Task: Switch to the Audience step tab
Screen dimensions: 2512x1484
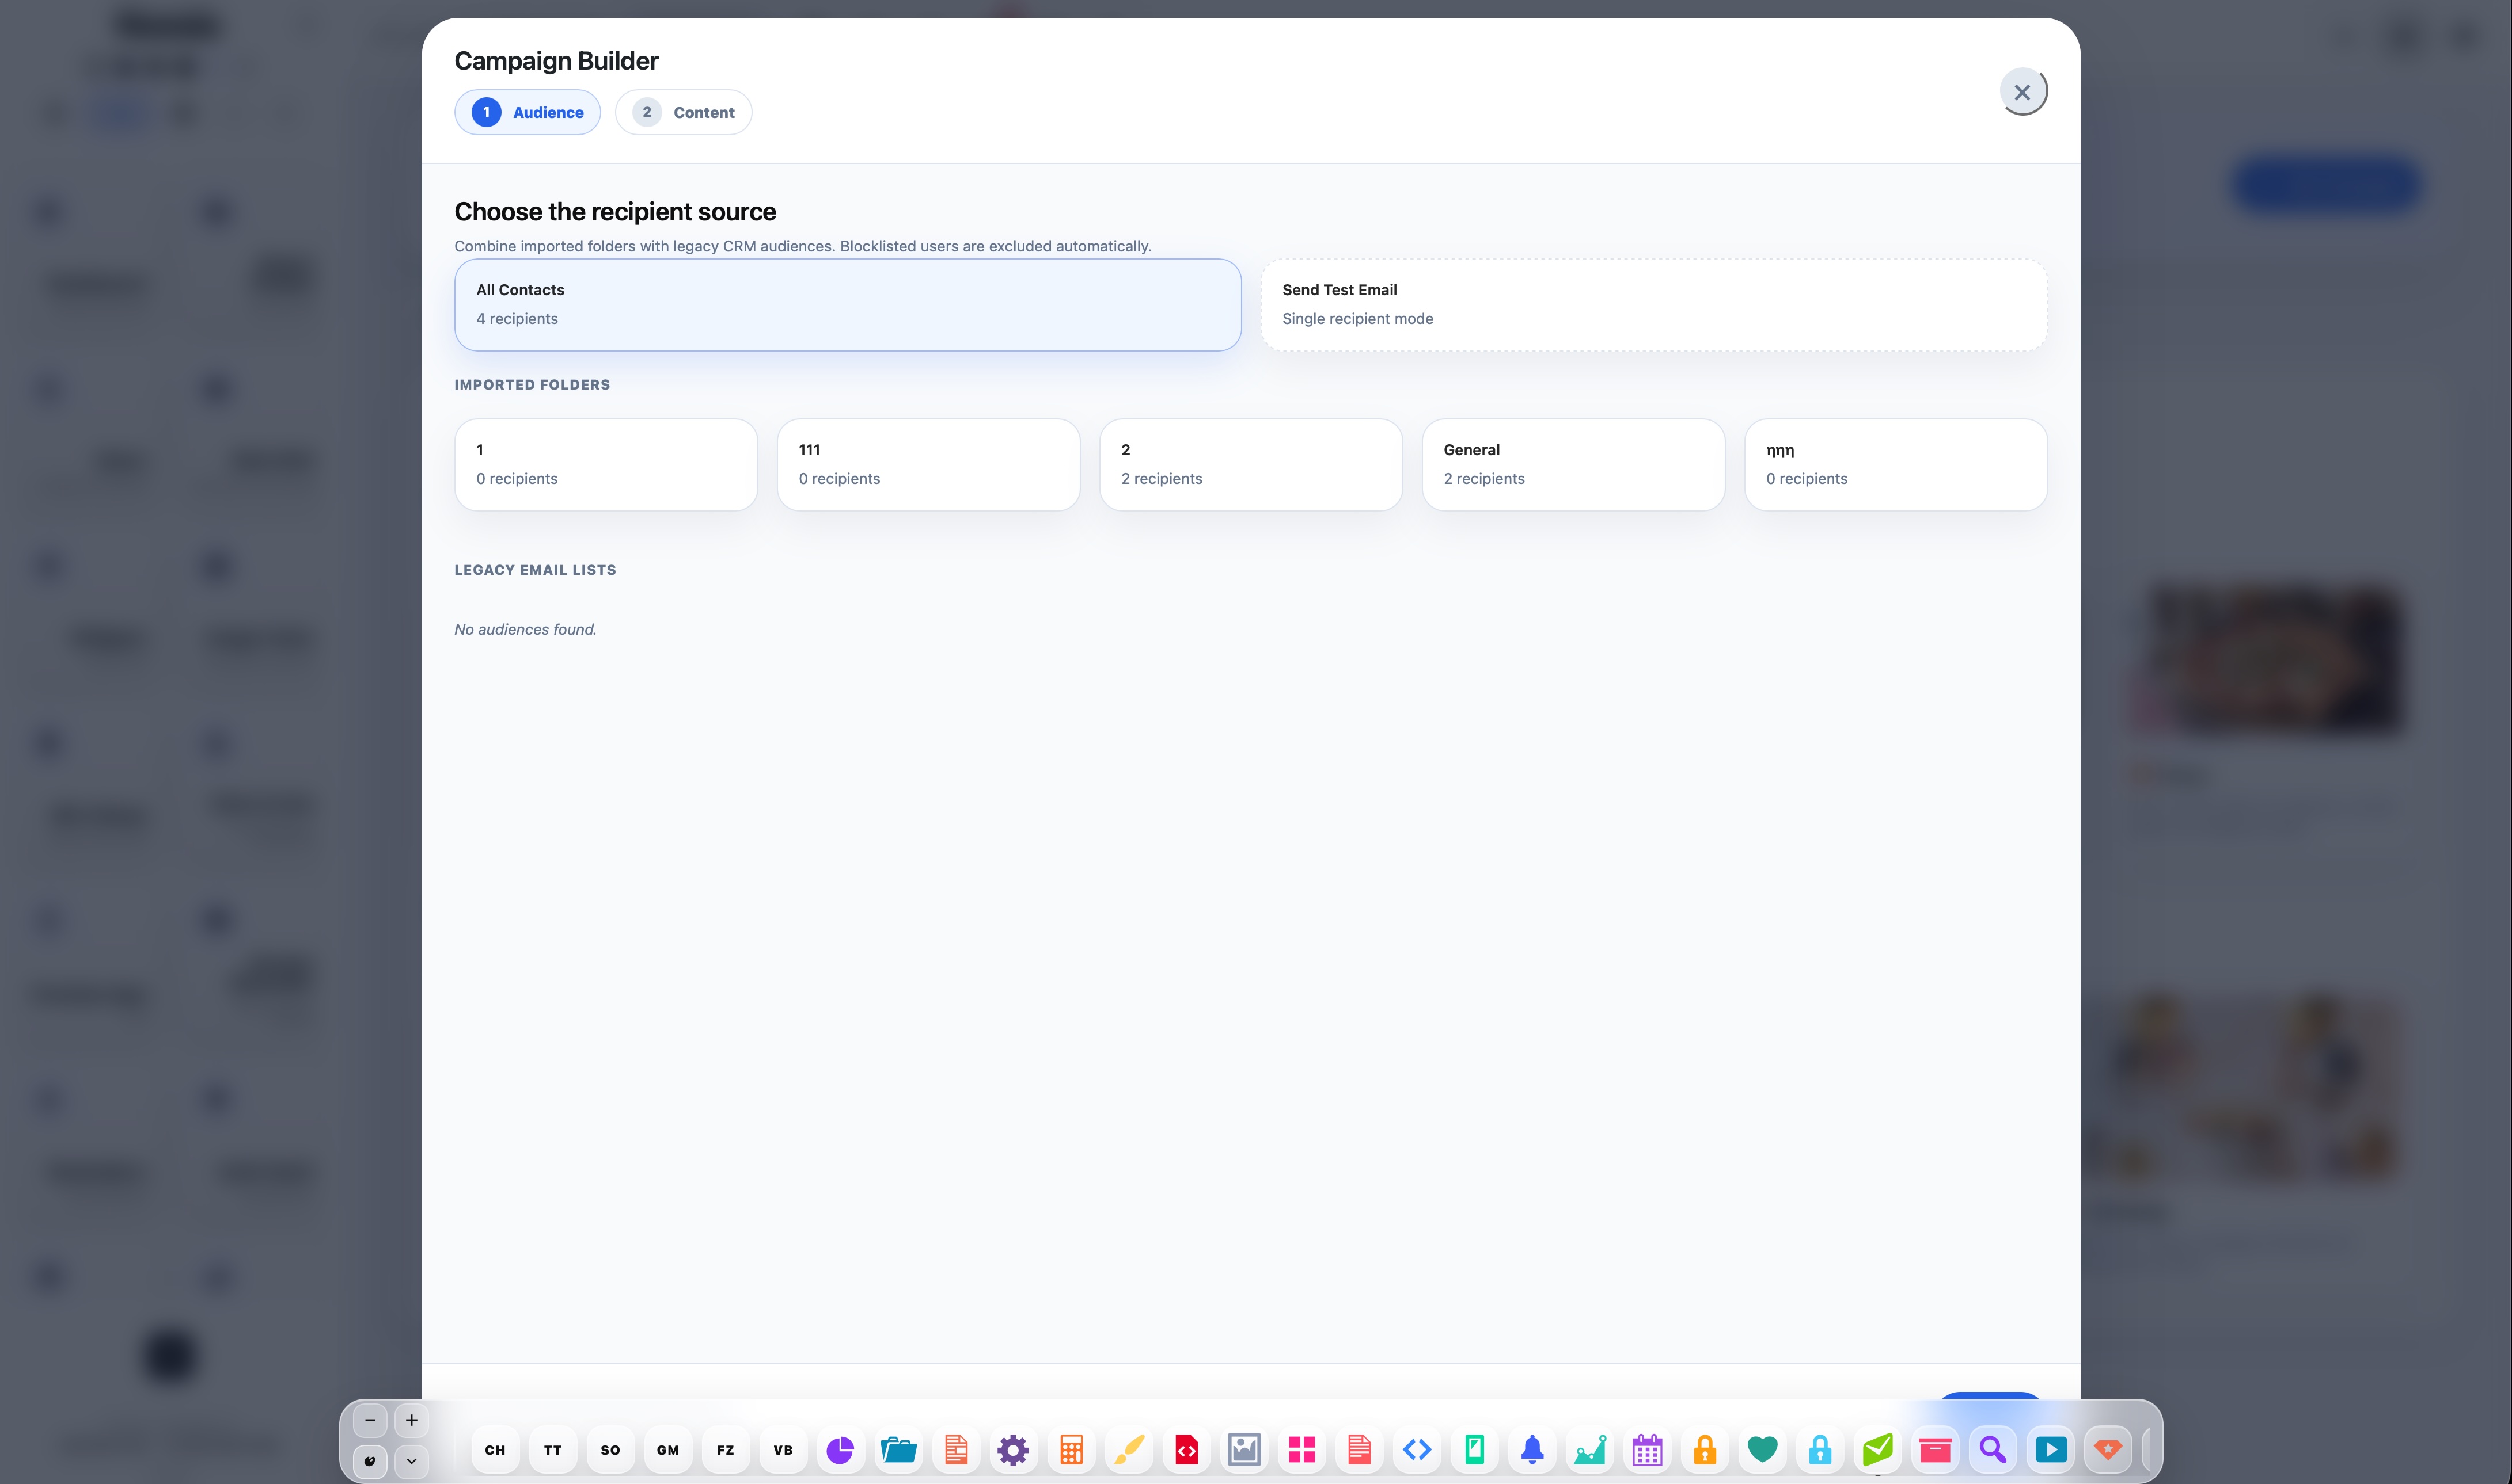Action: pos(528,112)
